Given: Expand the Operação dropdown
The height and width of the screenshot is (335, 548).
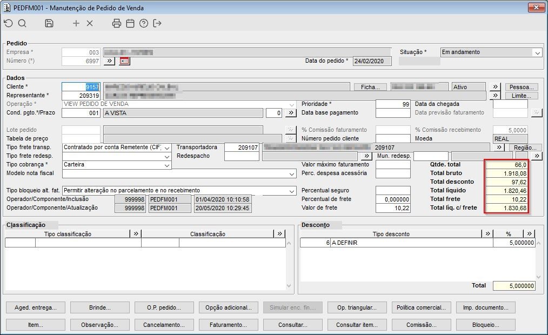Looking at the screenshot, I should point(292,104).
